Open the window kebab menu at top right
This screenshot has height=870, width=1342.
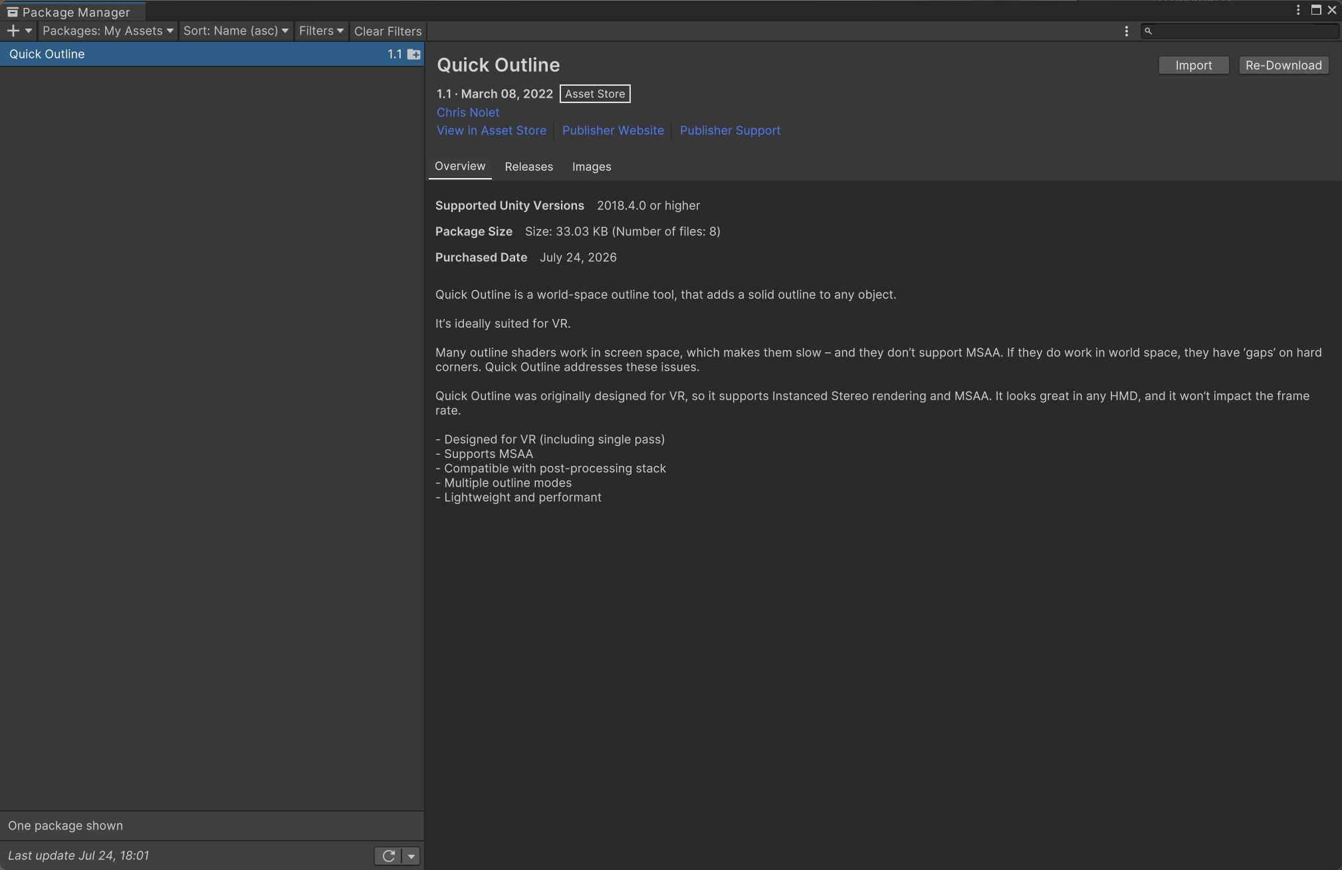1297,10
